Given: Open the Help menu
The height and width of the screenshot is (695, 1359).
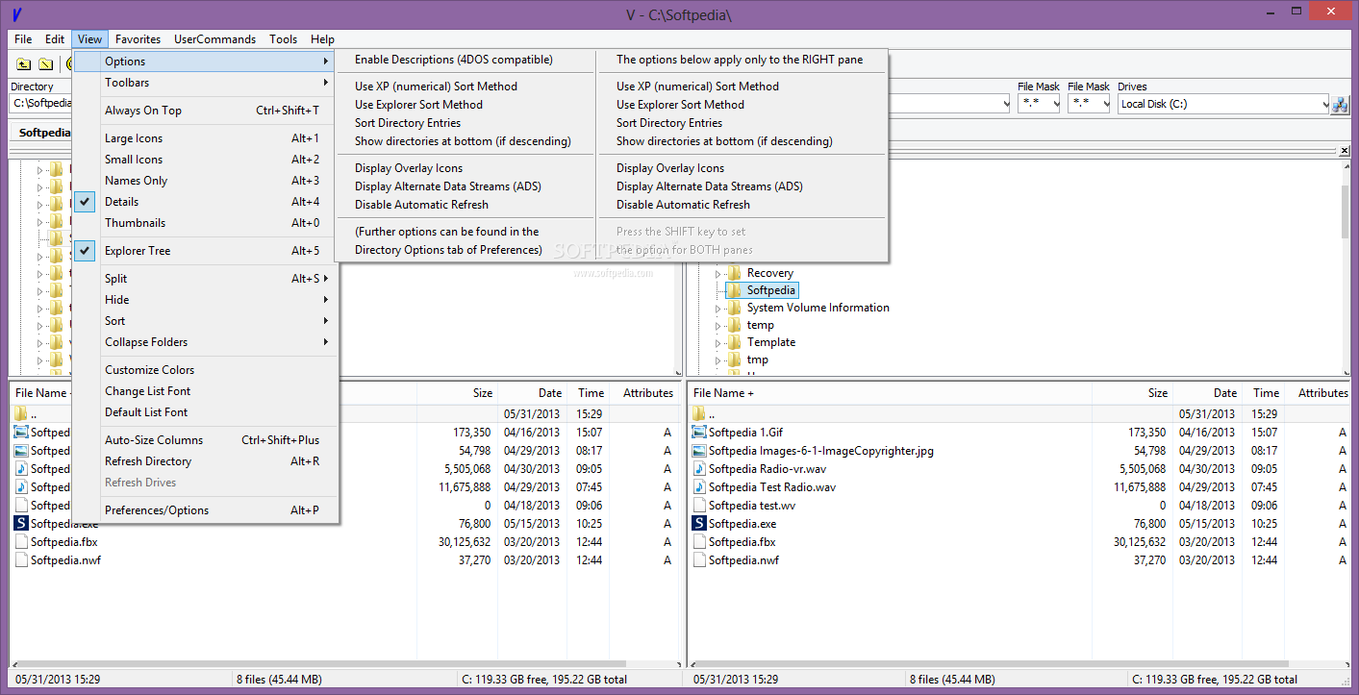Looking at the screenshot, I should pyautogui.click(x=322, y=39).
